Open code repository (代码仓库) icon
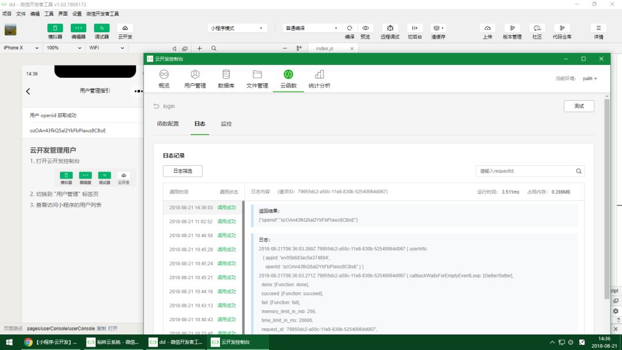 pyautogui.click(x=562, y=28)
